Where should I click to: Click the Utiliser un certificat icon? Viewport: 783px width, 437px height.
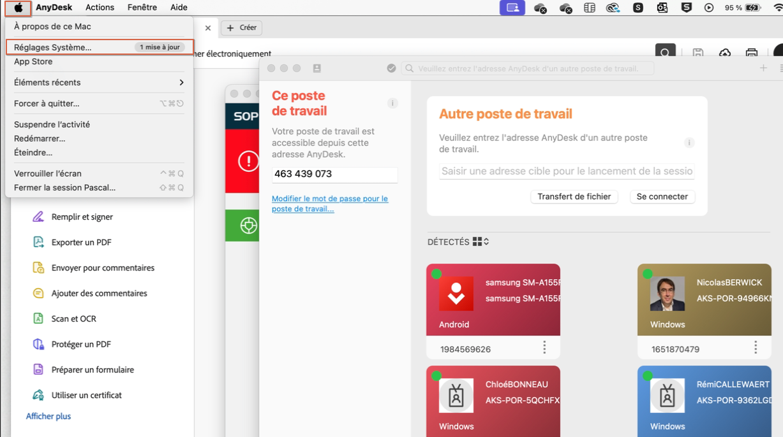(38, 395)
